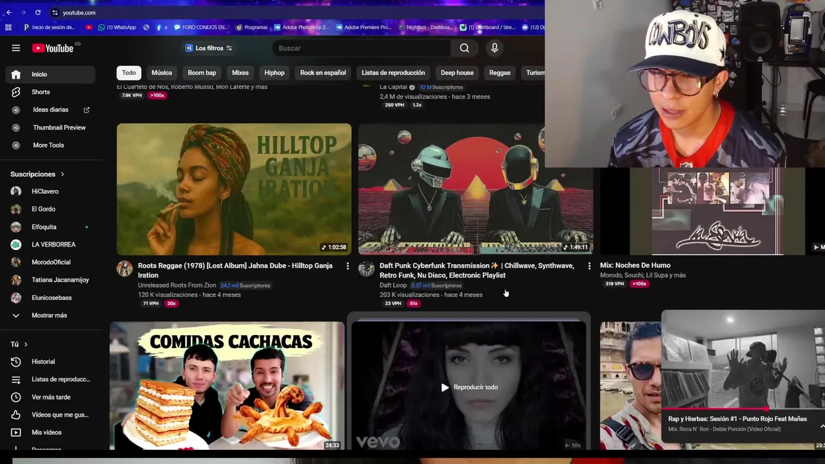The width and height of the screenshot is (825, 464).
Task: Open LA VERBORREA channel subscription
Action: pos(50,244)
